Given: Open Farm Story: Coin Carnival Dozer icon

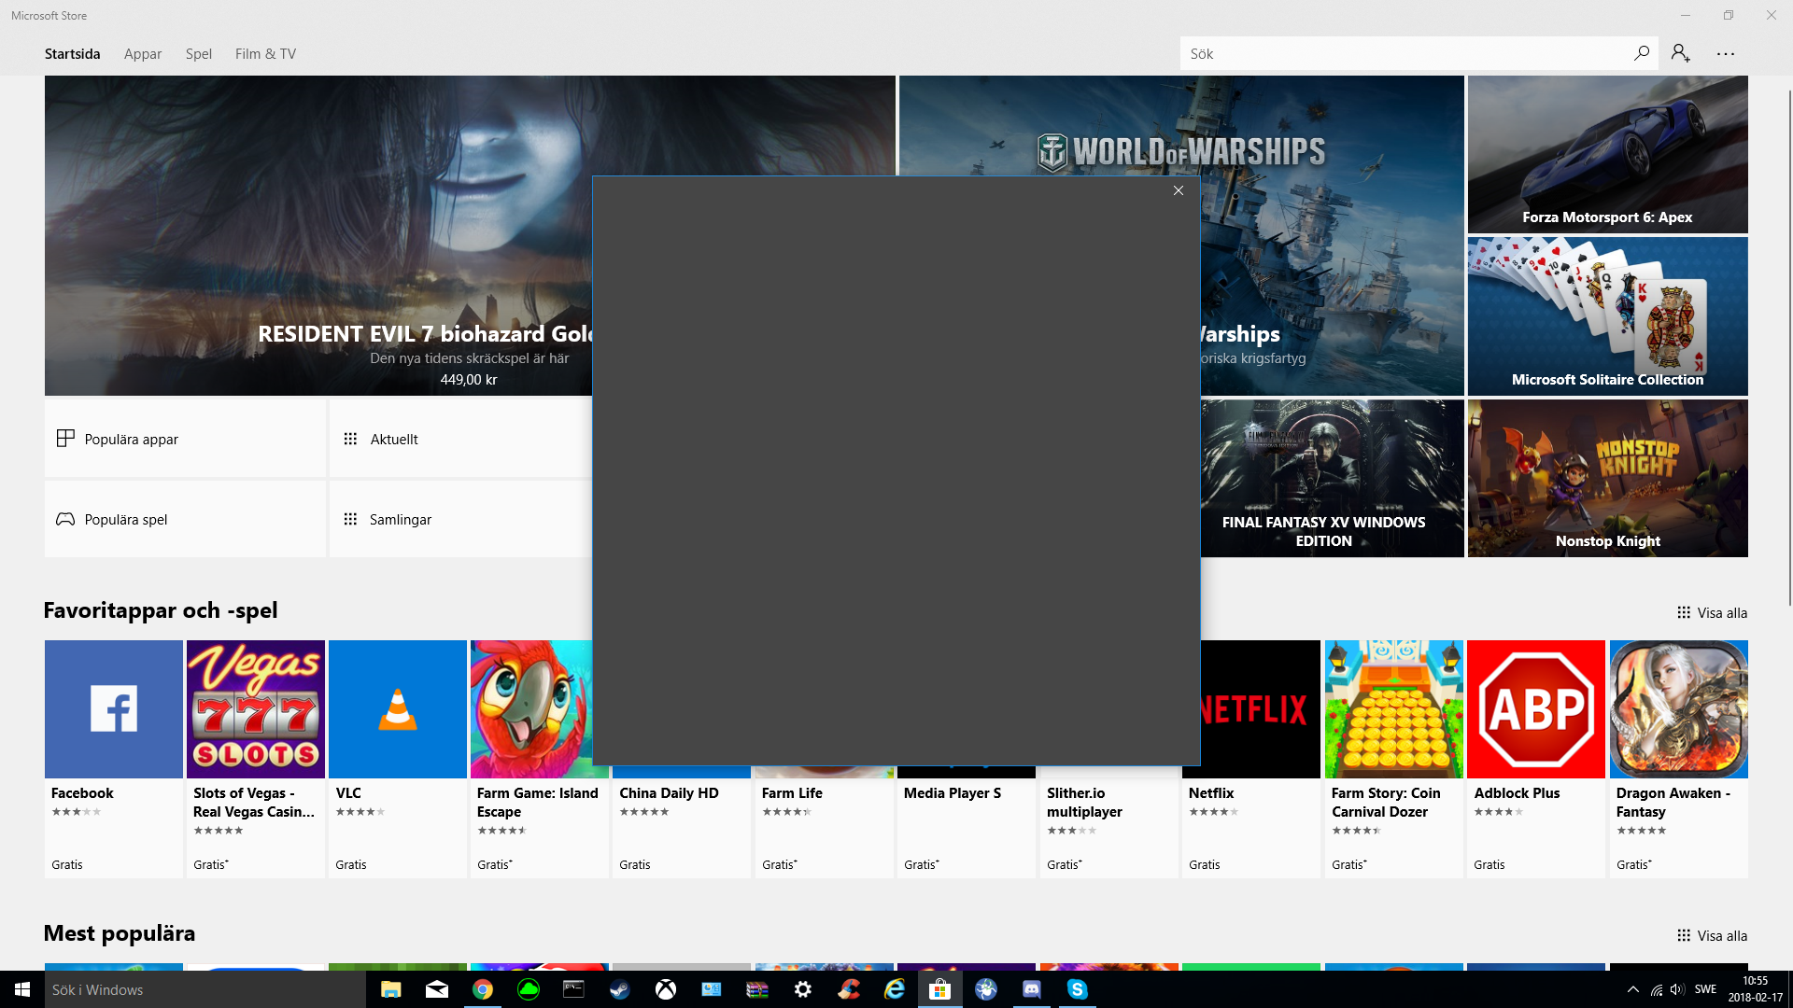Looking at the screenshot, I should point(1394,709).
